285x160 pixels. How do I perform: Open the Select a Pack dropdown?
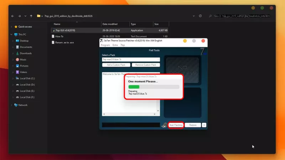[131, 59]
